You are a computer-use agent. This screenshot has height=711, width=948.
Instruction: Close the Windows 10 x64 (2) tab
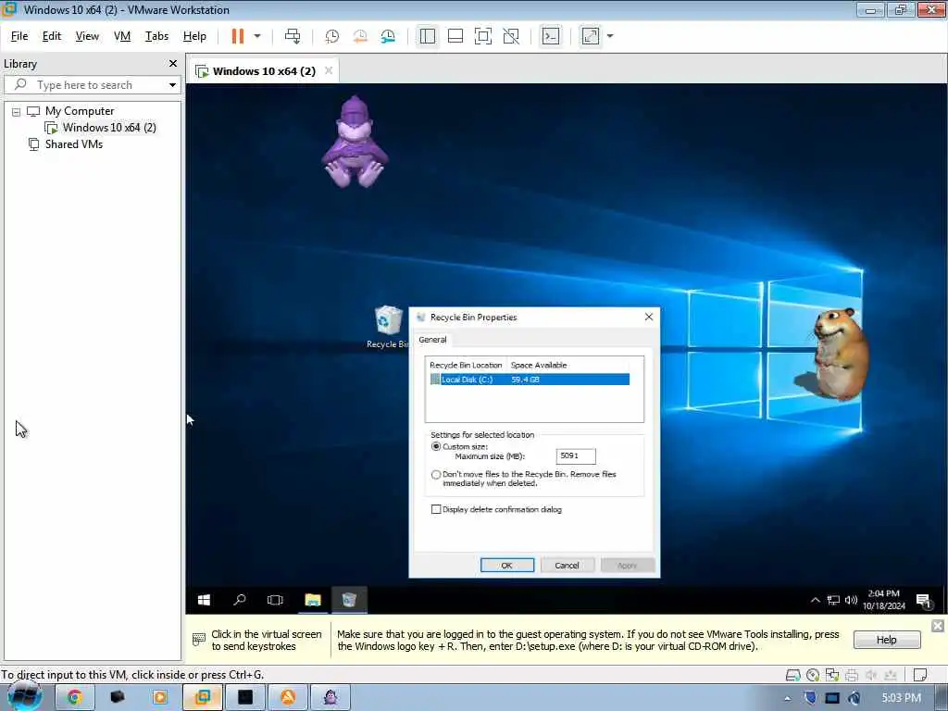(x=329, y=70)
